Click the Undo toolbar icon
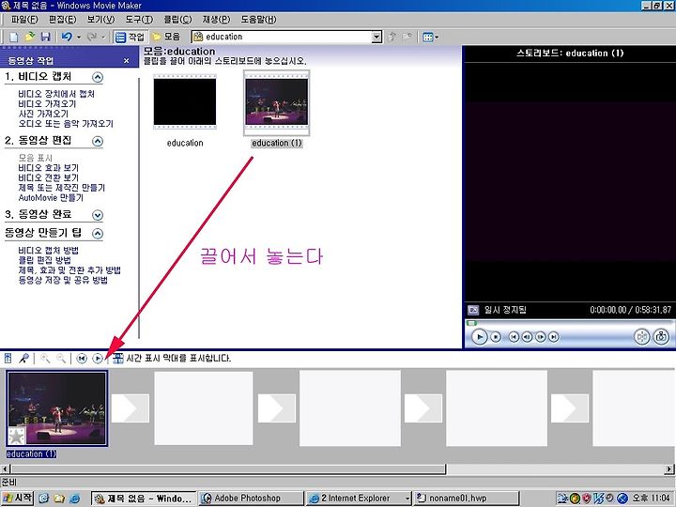The image size is (676, 507). (x=67, y=37)
